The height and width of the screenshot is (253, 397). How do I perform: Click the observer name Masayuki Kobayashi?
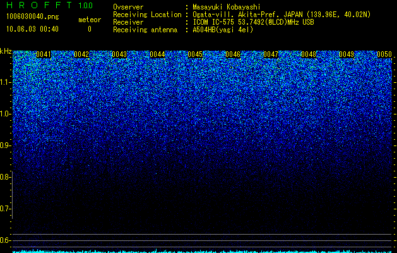(227, 7)
